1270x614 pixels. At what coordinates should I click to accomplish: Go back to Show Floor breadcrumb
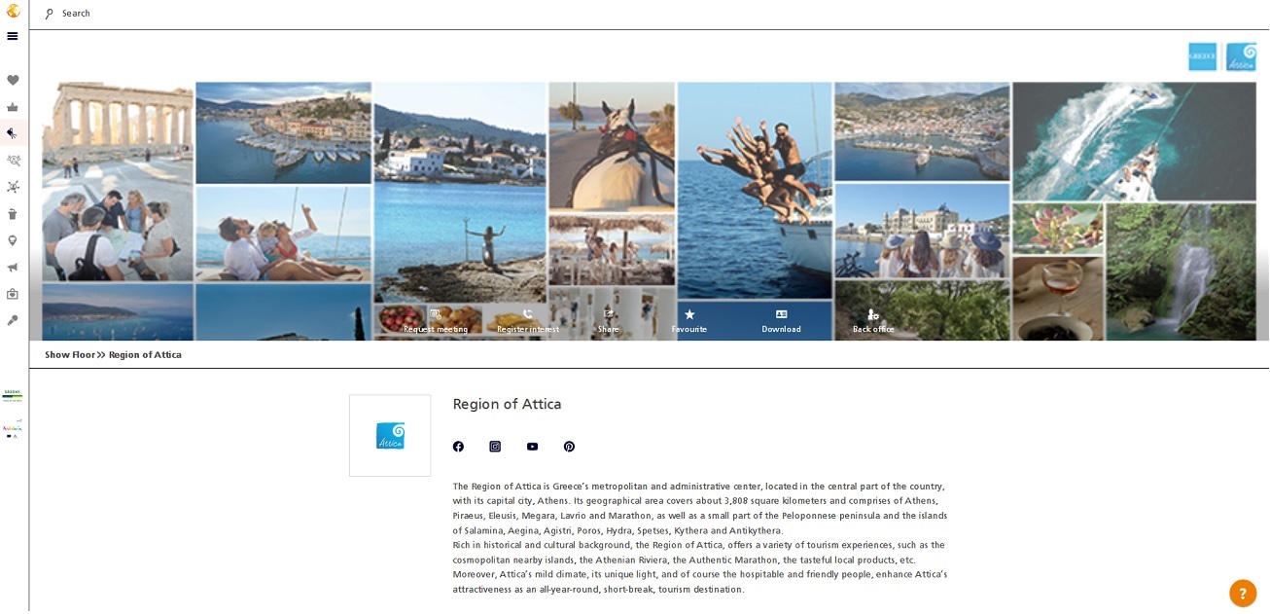pos(70,355)
